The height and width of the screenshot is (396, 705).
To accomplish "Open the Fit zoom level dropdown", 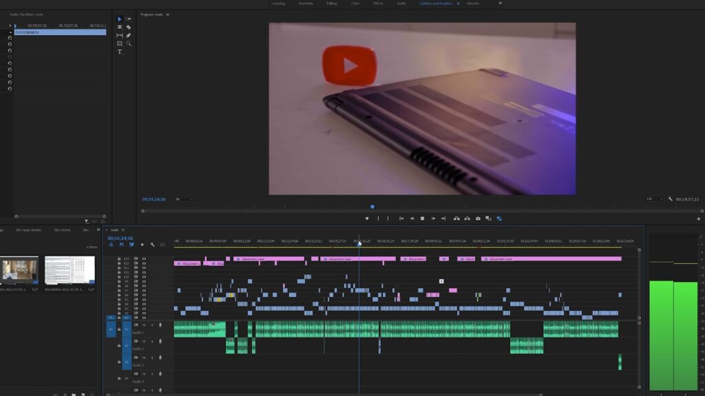I will click(x=183, y=199).
